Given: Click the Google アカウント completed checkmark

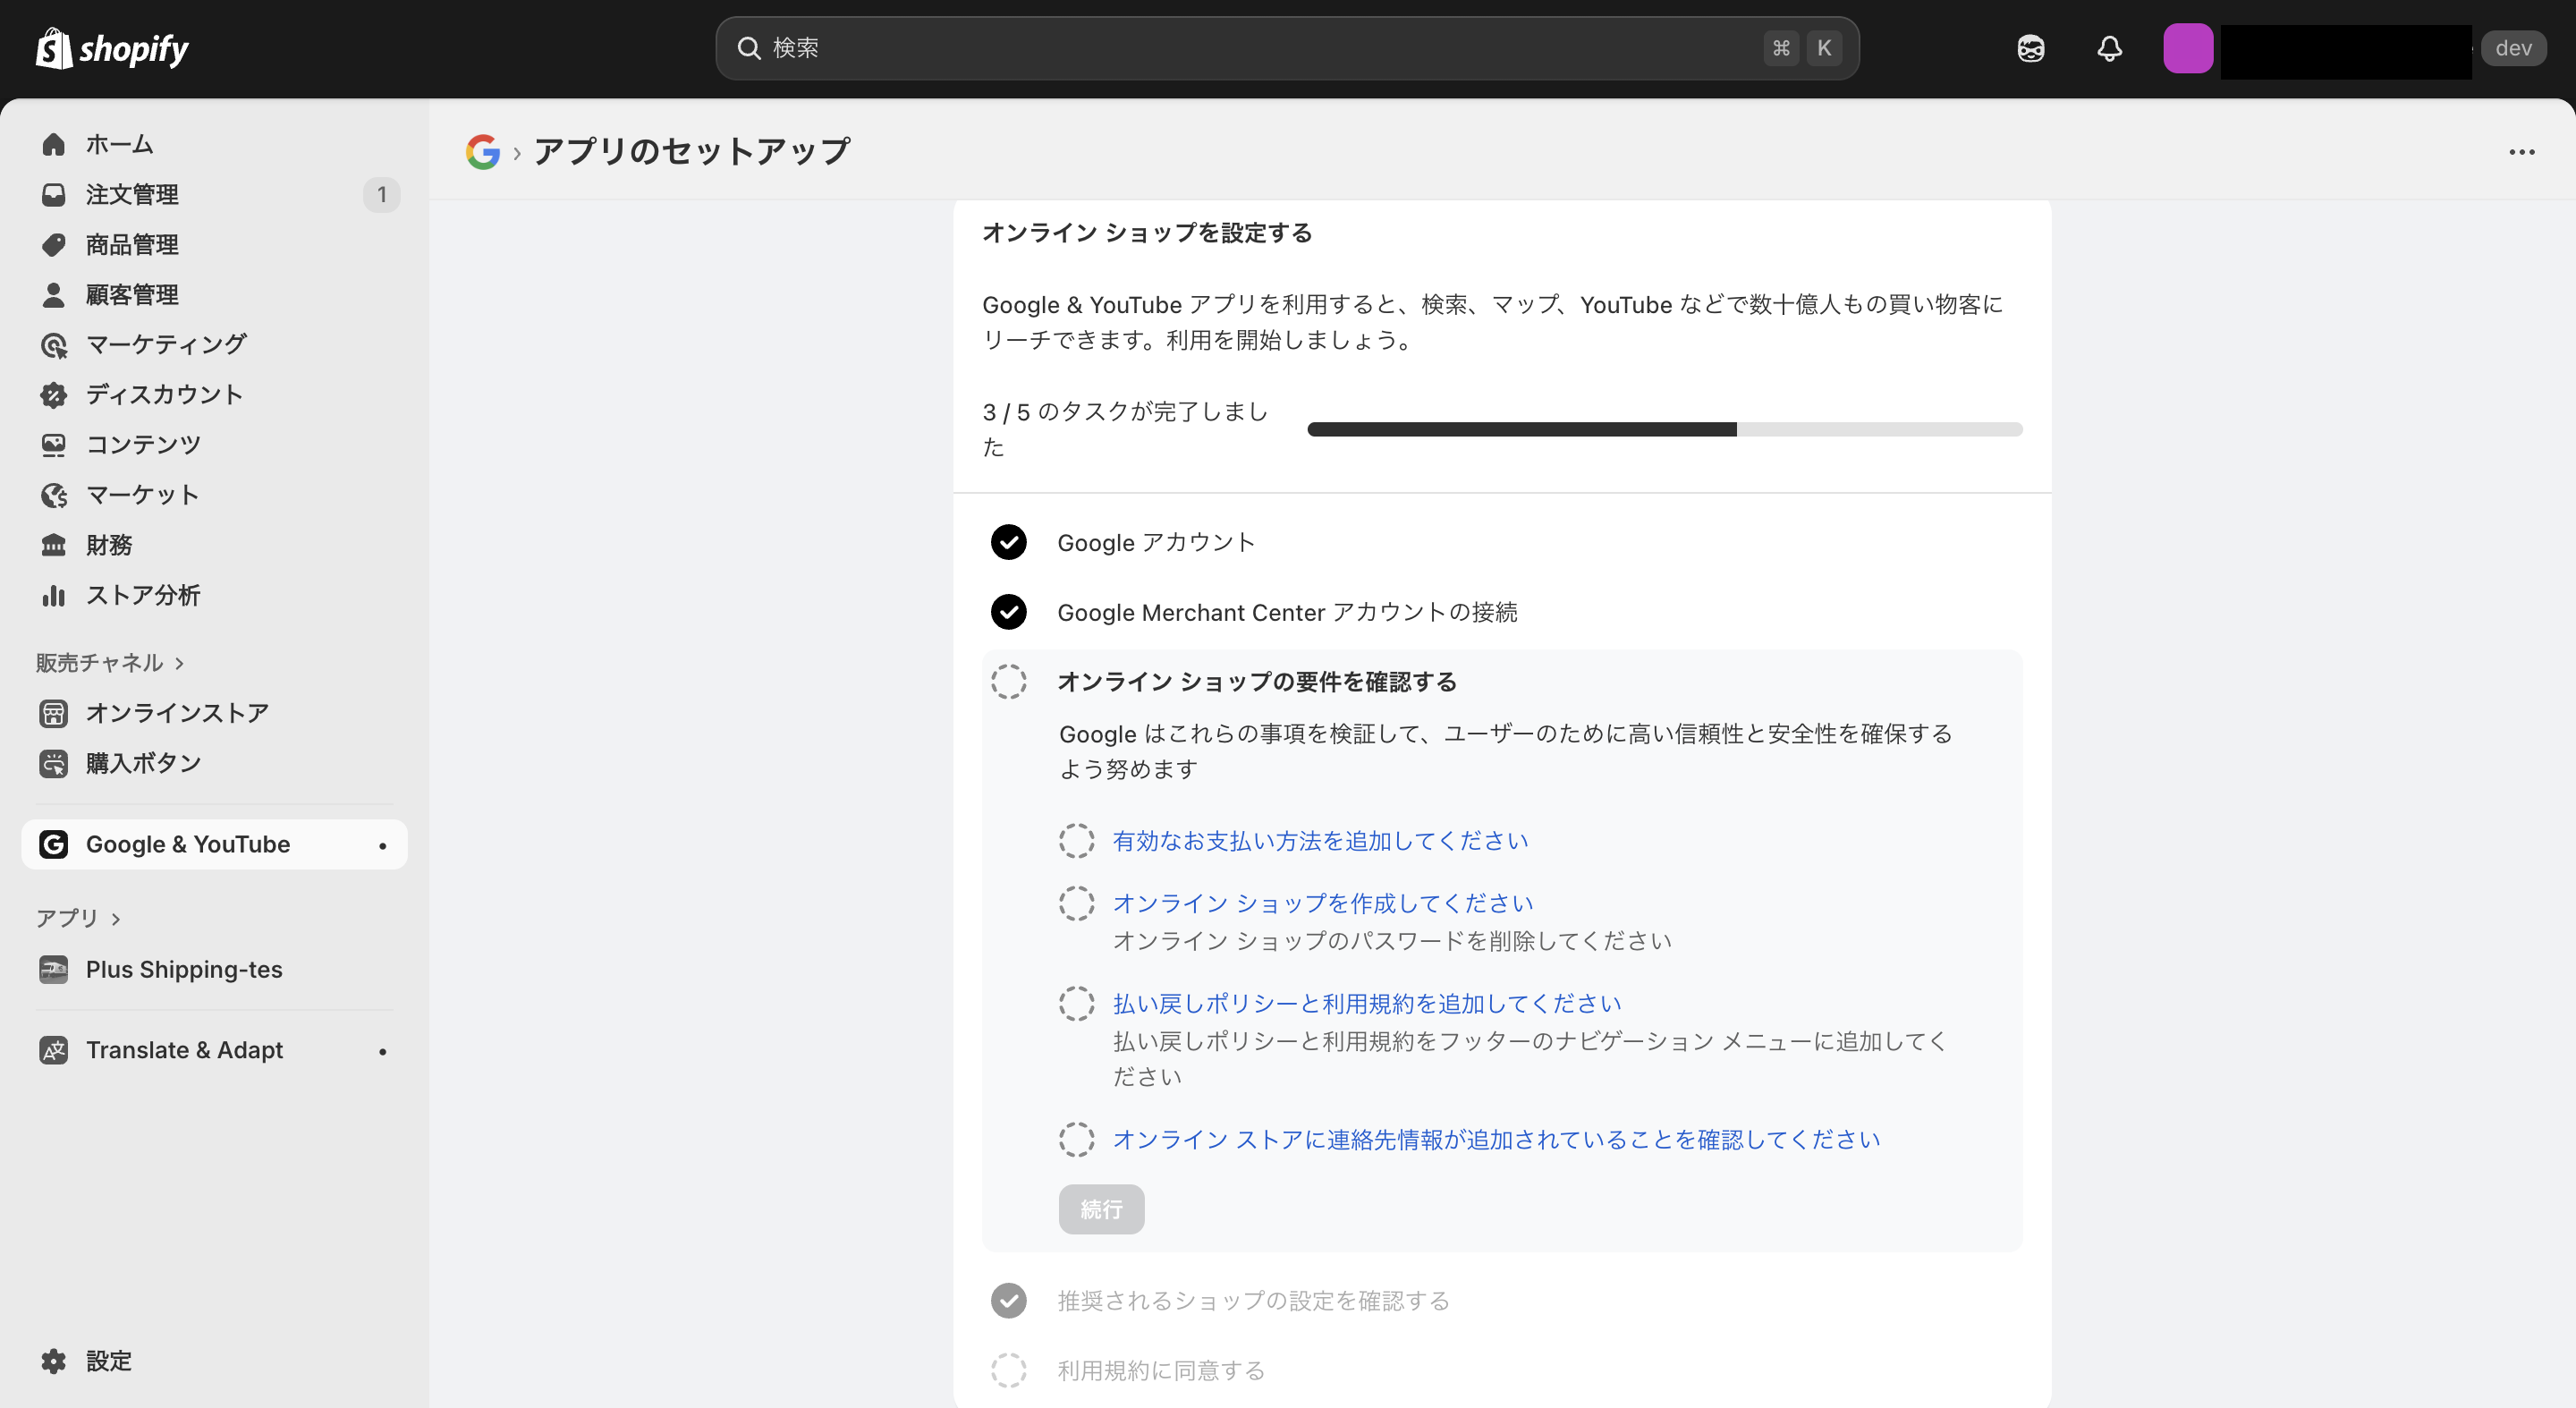Looking at the screenshot, I should pos(1008,542).
